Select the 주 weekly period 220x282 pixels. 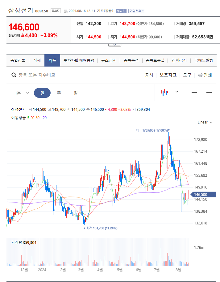point(59,93)
